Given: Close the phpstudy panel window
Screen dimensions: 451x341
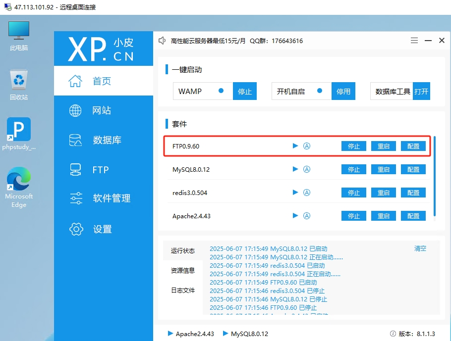Looking at the screenshot, I should coord(442,41).
